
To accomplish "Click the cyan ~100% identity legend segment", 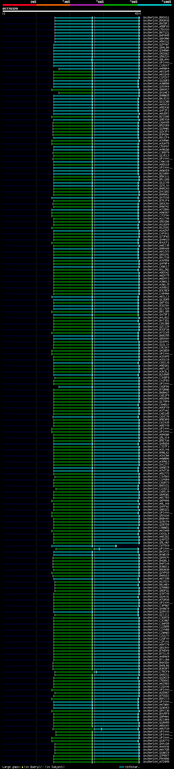I will point(154,5).
